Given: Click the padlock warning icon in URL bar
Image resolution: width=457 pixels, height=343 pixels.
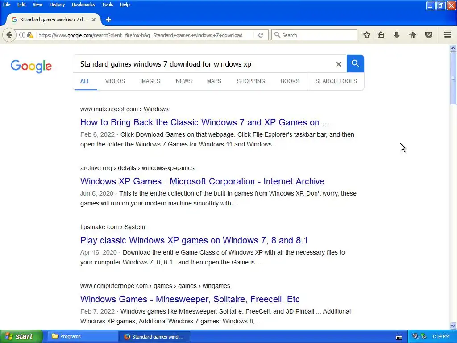Looking at the screenshot, I should point(30,35).
